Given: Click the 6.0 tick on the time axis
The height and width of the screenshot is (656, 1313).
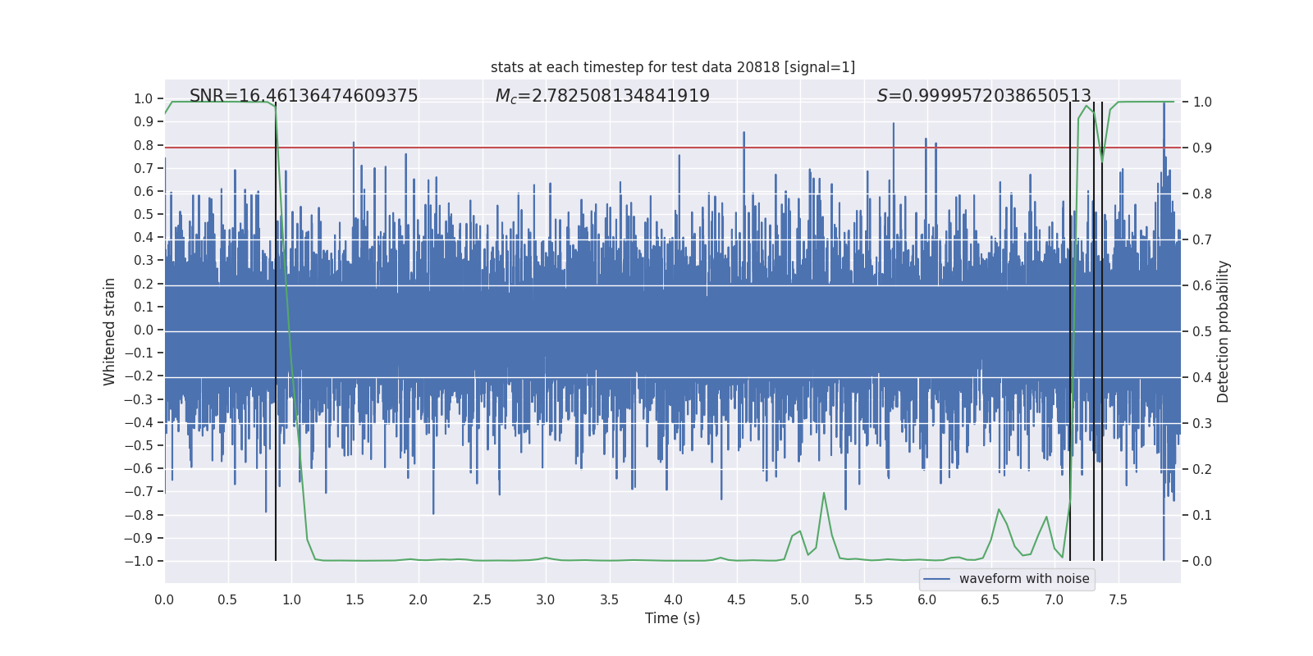Looking at the screenshot, I should (927, 599).
